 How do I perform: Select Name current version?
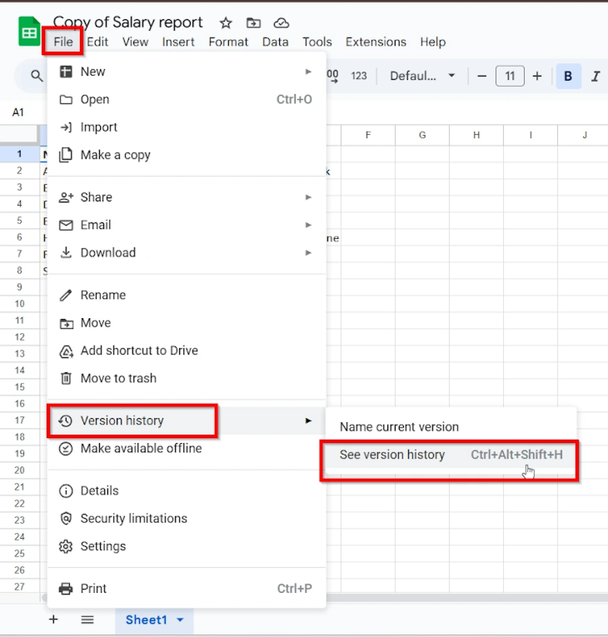[399, 426]
